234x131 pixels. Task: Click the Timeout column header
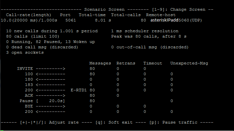[x=153, y=63]
